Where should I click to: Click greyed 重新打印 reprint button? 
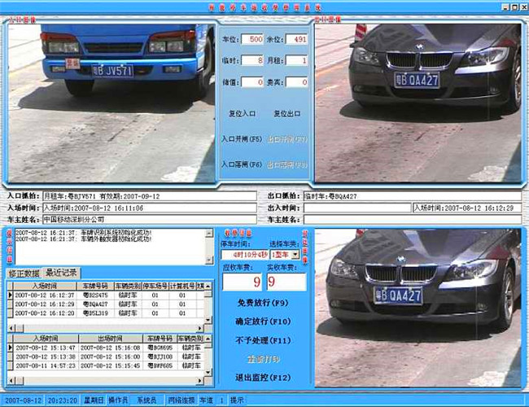tap(263, 359)
